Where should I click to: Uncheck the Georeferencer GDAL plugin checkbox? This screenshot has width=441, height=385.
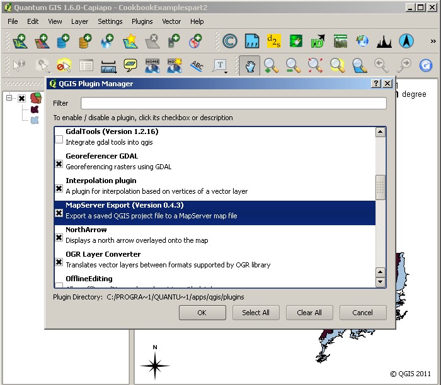point(59,164)
